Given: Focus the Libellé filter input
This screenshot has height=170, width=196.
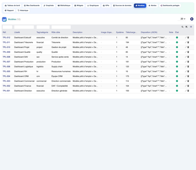Looking at the screenshot, I should (24, 27).
